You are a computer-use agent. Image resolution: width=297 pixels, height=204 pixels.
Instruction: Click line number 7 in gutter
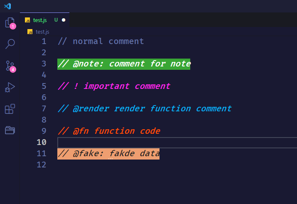tap(44, 108)
